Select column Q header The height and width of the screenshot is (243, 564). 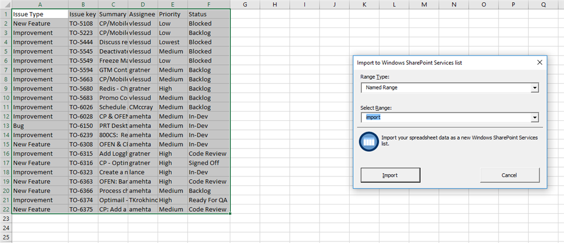543,4
